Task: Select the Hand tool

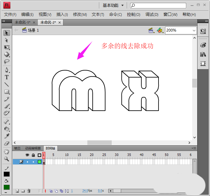Action: point(7,152)
